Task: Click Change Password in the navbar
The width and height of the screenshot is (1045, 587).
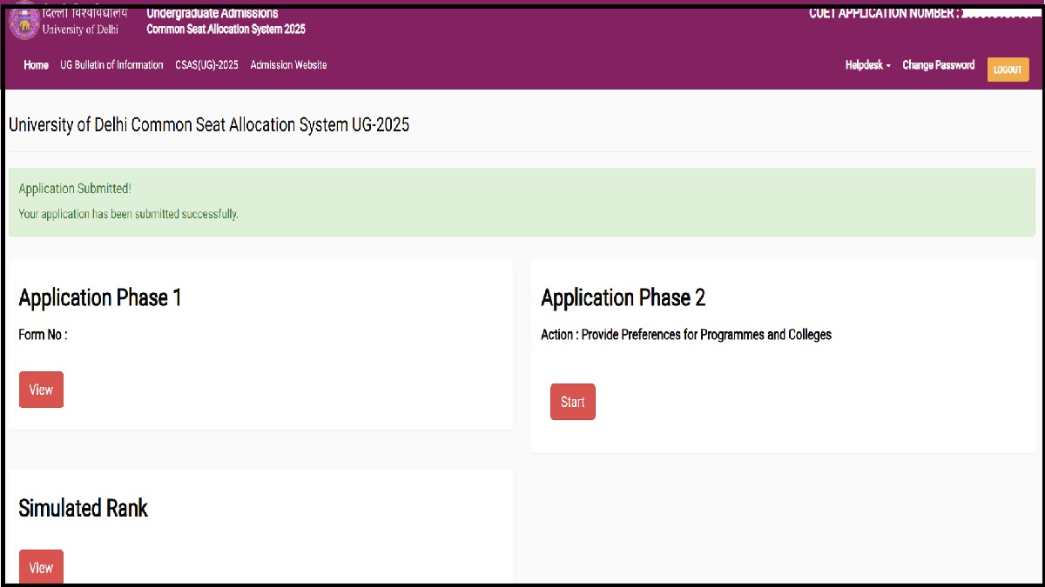Action: [938, 65]
